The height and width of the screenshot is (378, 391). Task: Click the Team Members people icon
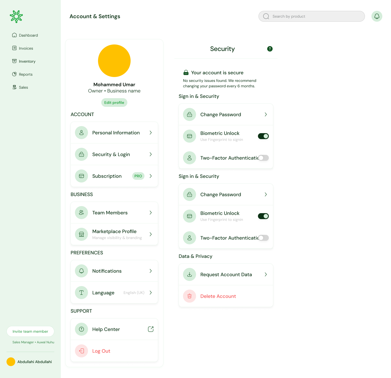[81, 213]
